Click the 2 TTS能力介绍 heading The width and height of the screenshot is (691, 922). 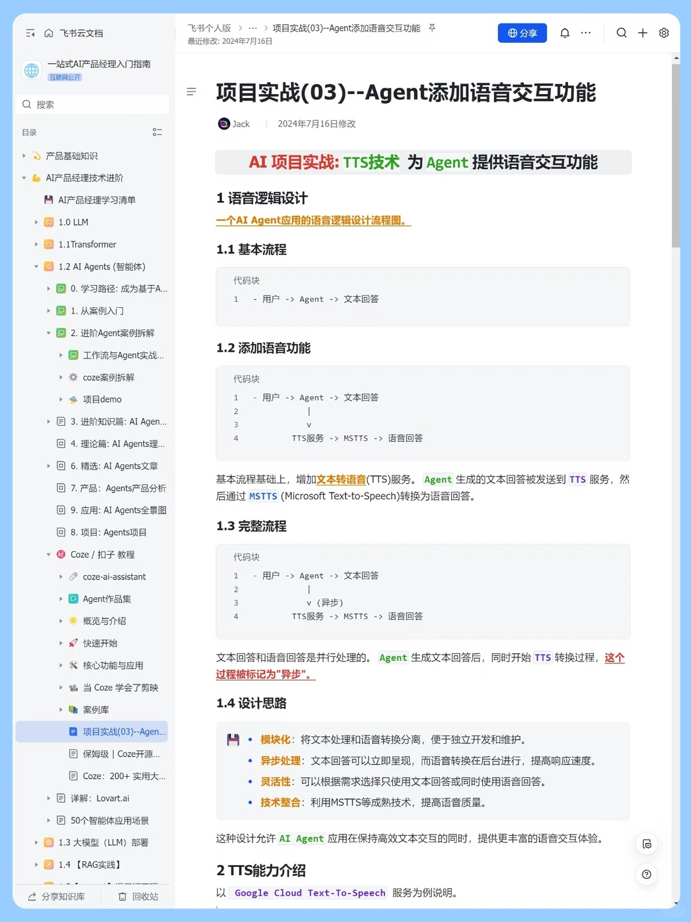click(261, 870)
